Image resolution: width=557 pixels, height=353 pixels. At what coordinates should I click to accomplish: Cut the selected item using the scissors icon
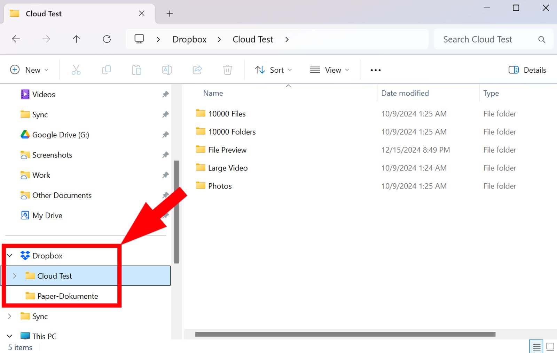pyautogui.click(x=76, y=70)
